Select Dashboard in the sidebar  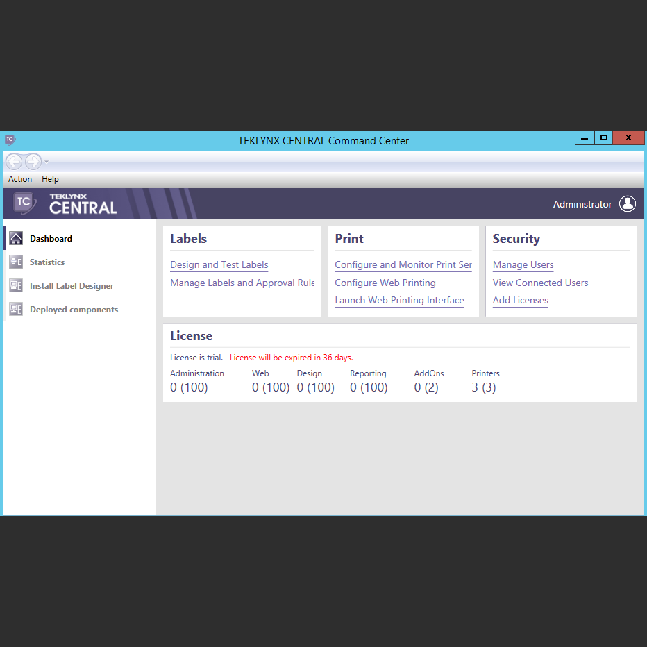[x=51, y=239]
